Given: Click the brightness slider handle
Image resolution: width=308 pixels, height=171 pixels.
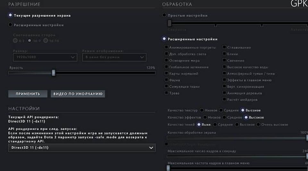Looking at the screenshot, I should pyautogui.click(x=54, y=73).
